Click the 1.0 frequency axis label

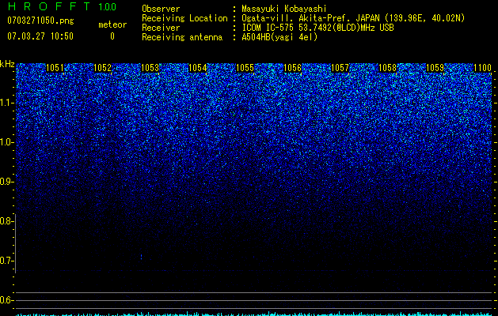pos(6,142)
